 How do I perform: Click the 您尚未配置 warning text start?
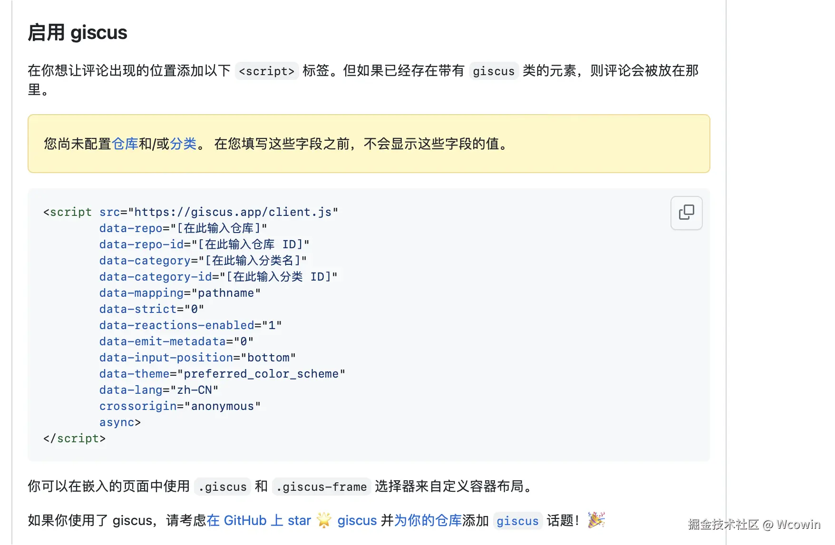pos(78,144)
